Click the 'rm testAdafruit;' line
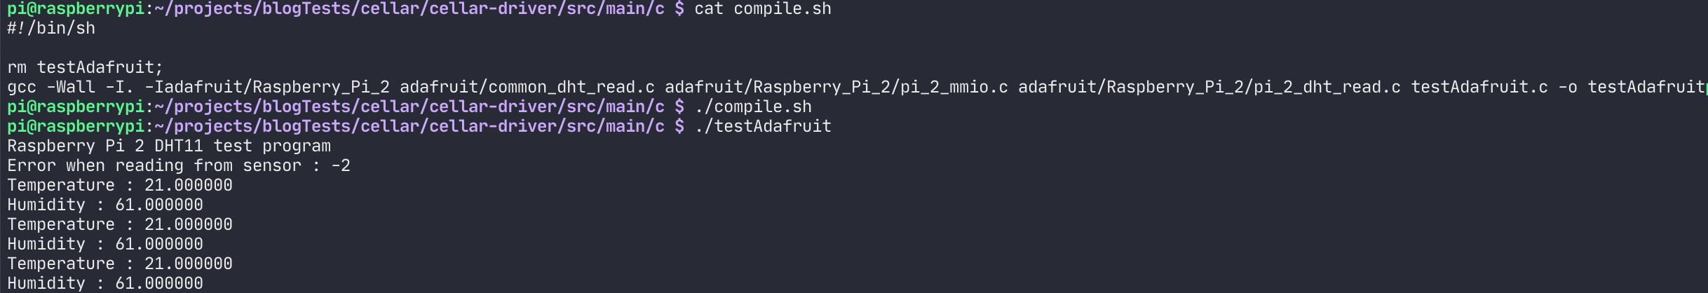The height and width of the screenshot is (293, 1708). coord(85,68)
